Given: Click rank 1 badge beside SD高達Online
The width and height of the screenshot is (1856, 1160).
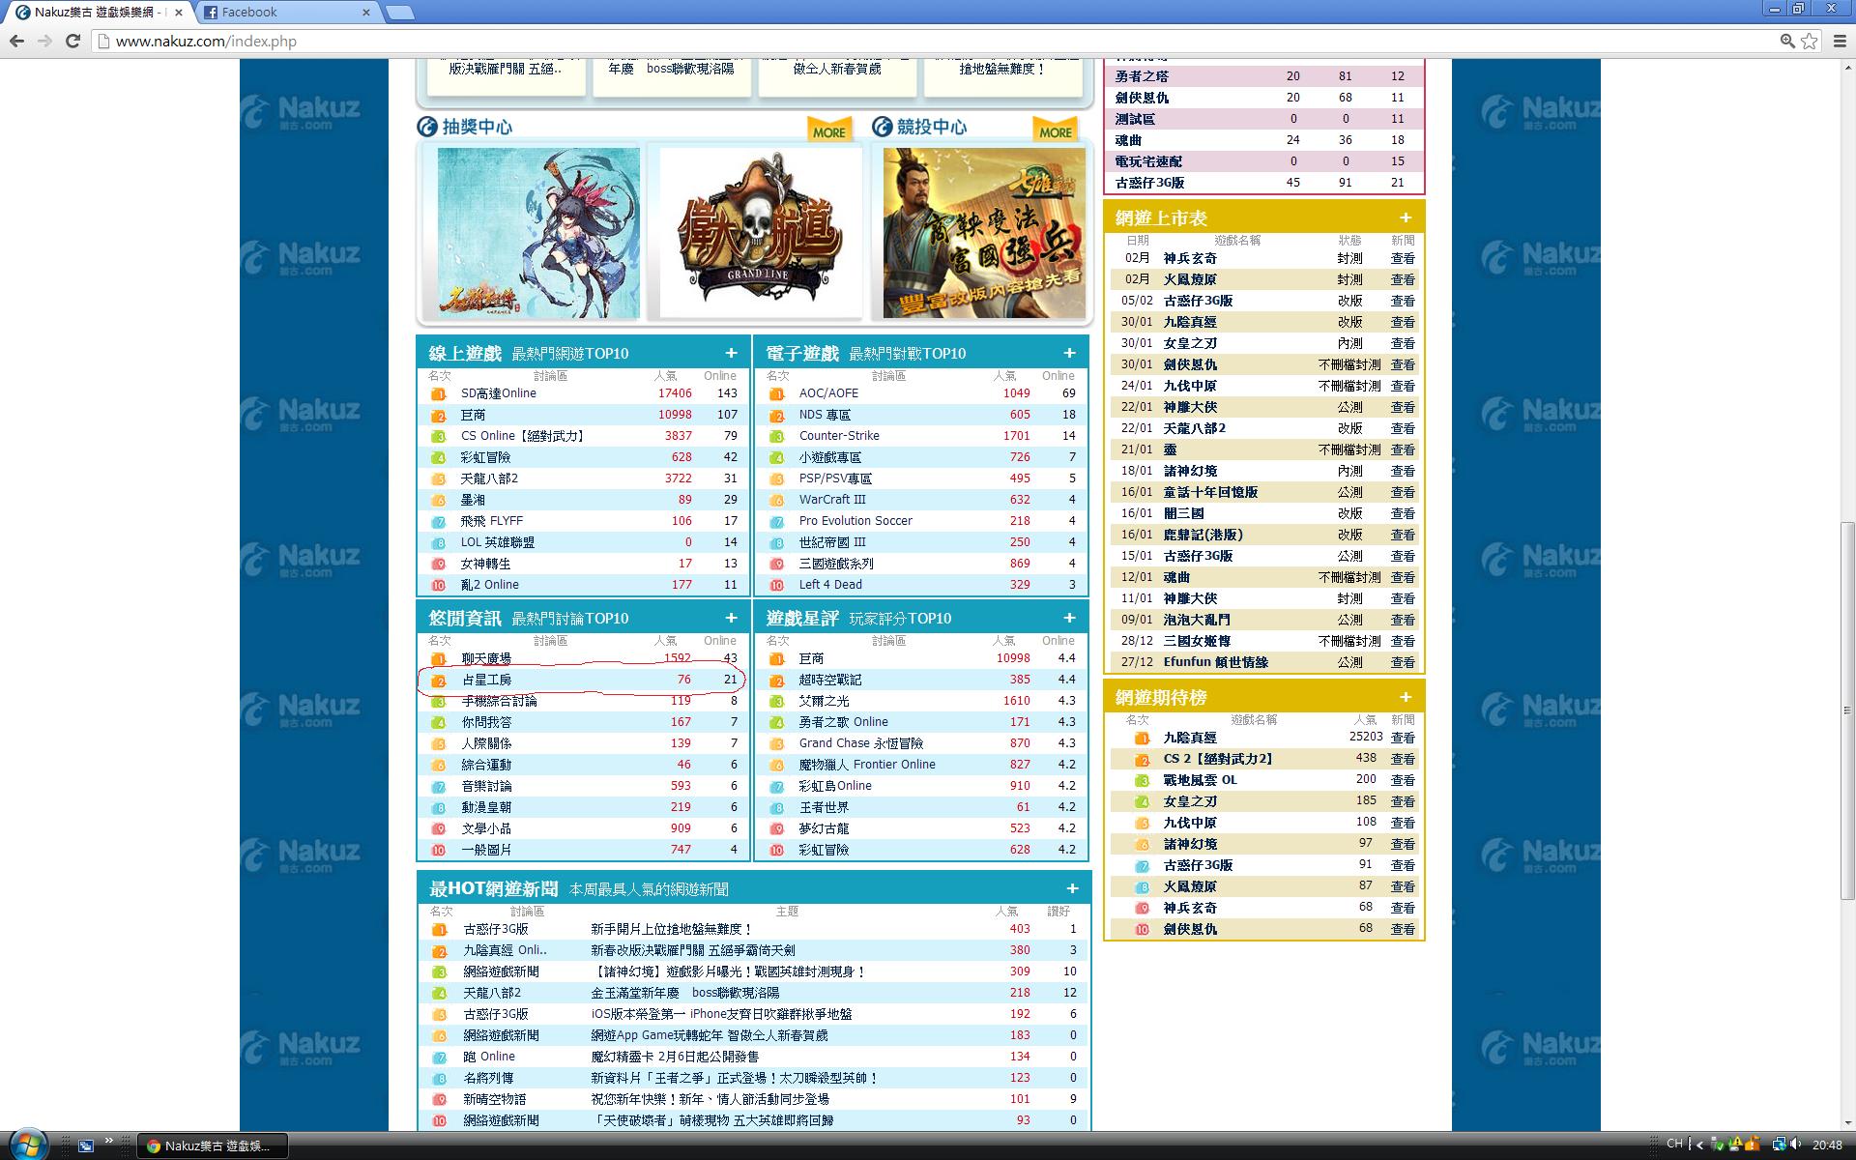Looking at the screenshot, I should tap(438, 393).
